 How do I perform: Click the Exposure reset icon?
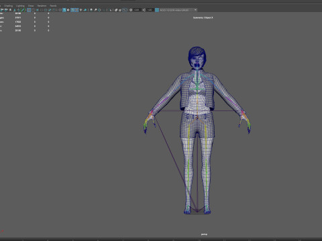pyautogui.click(x=131, y=10)
